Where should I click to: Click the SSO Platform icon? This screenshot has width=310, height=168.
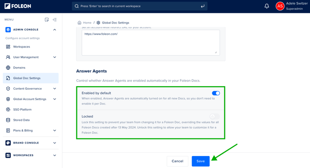point(8,110)
